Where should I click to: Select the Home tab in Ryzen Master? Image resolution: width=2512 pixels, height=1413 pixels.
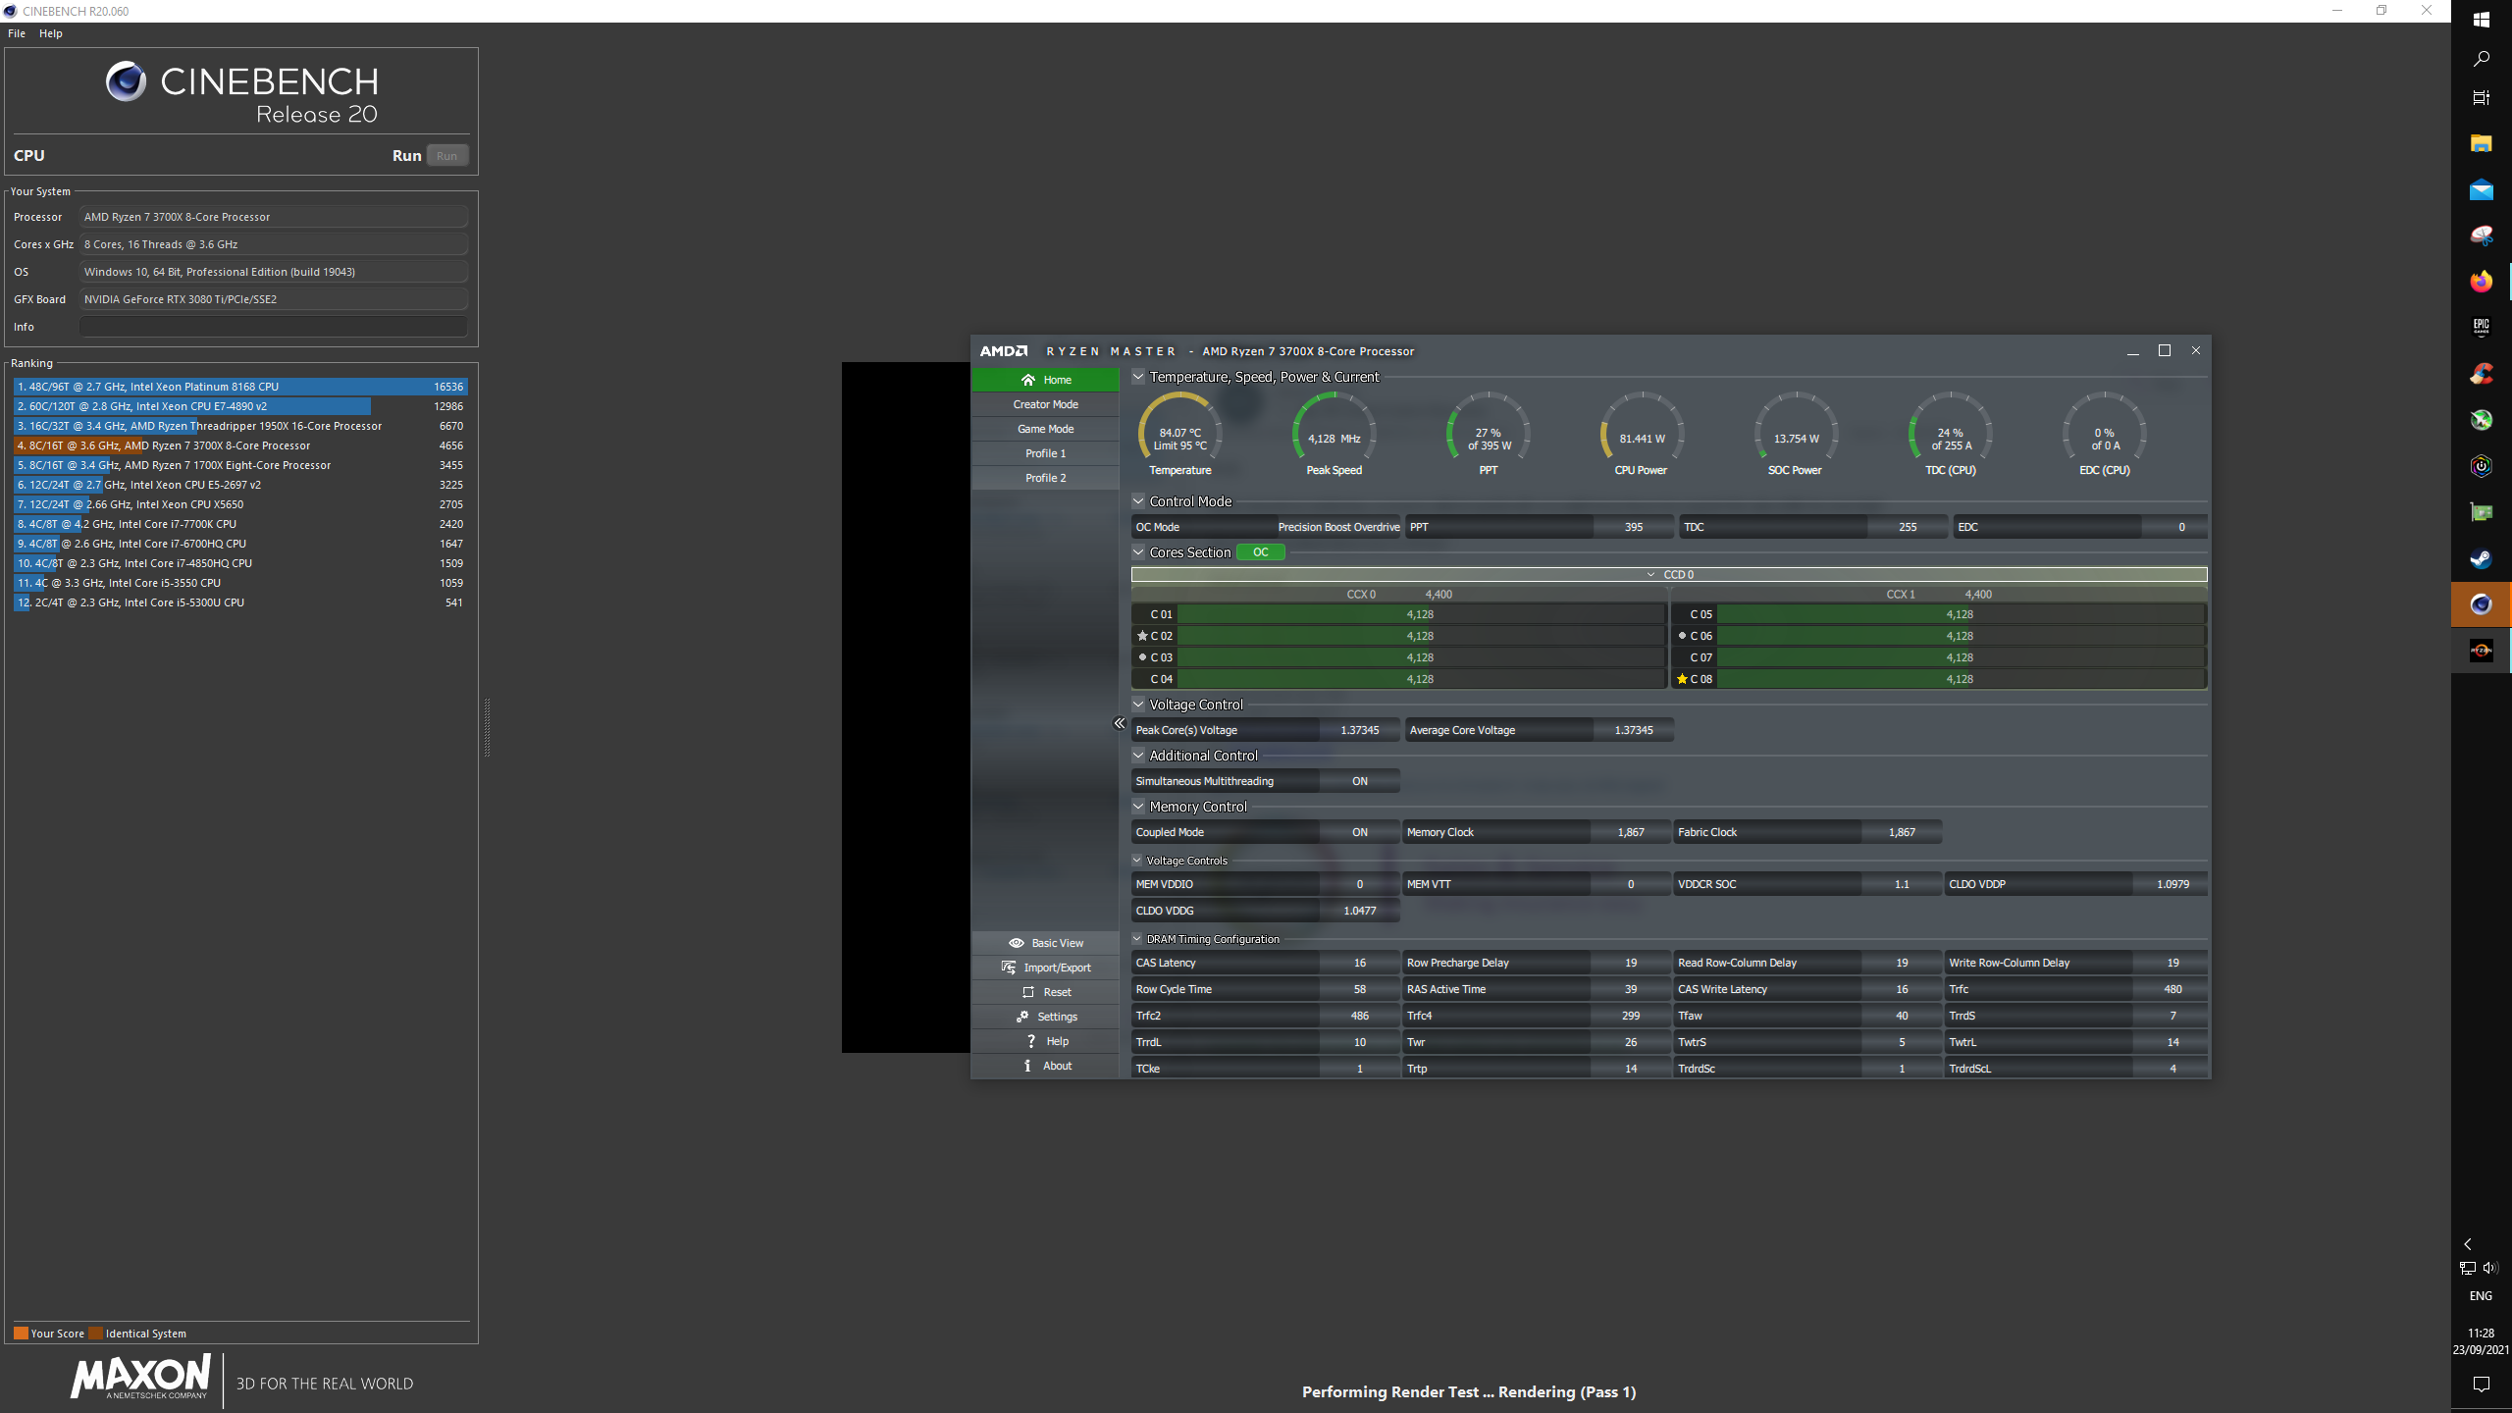pyautogui.click(x=1046, y=380)
